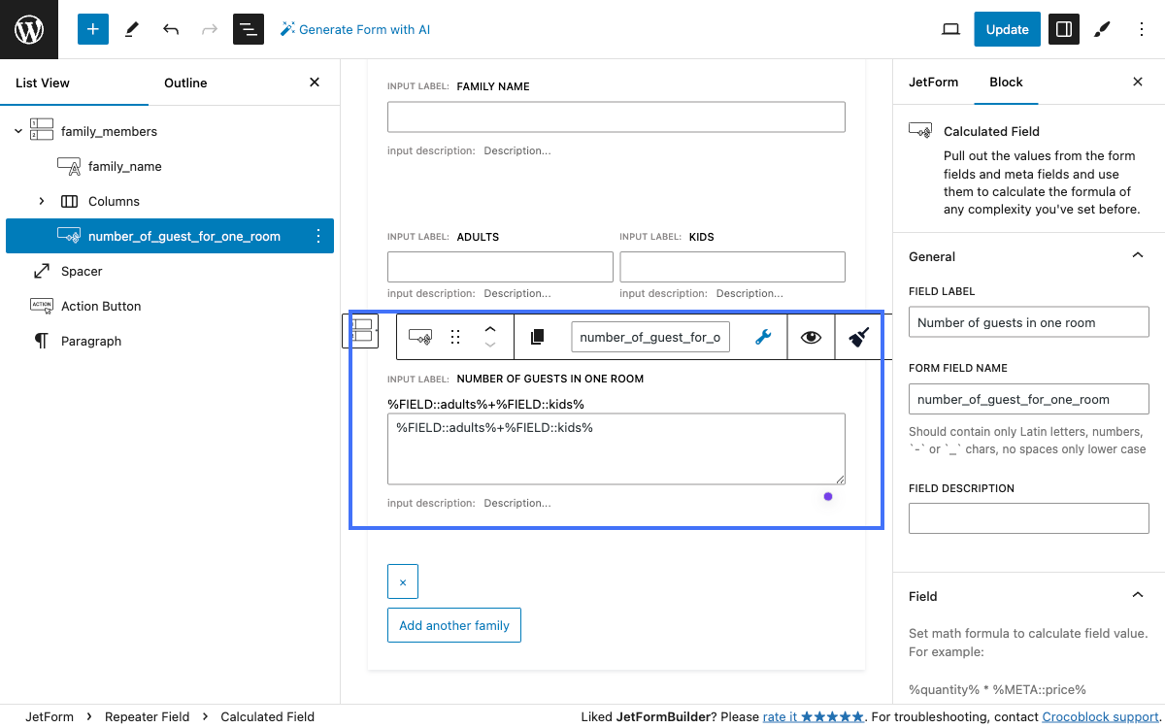Click the broom icon in block toolbar
Image resolution: width=1165 pixels, height=728 pixels.
[x=858, y=337]
